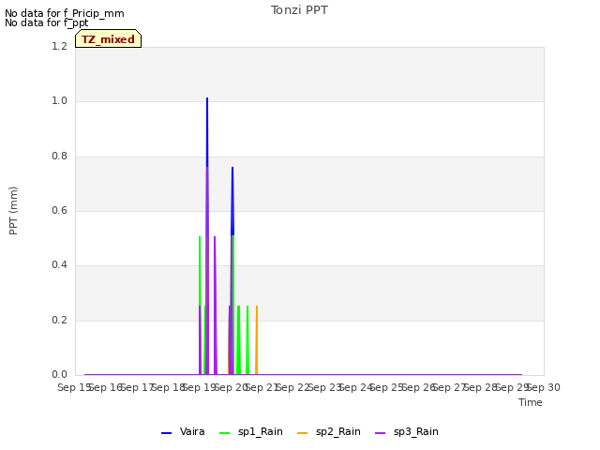Click 'No data for f_ppt' message
The image size is (600, 450).
point(46,22)
